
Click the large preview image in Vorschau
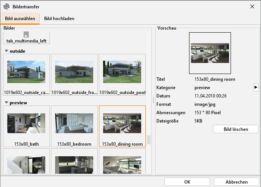tap(210, 53)
